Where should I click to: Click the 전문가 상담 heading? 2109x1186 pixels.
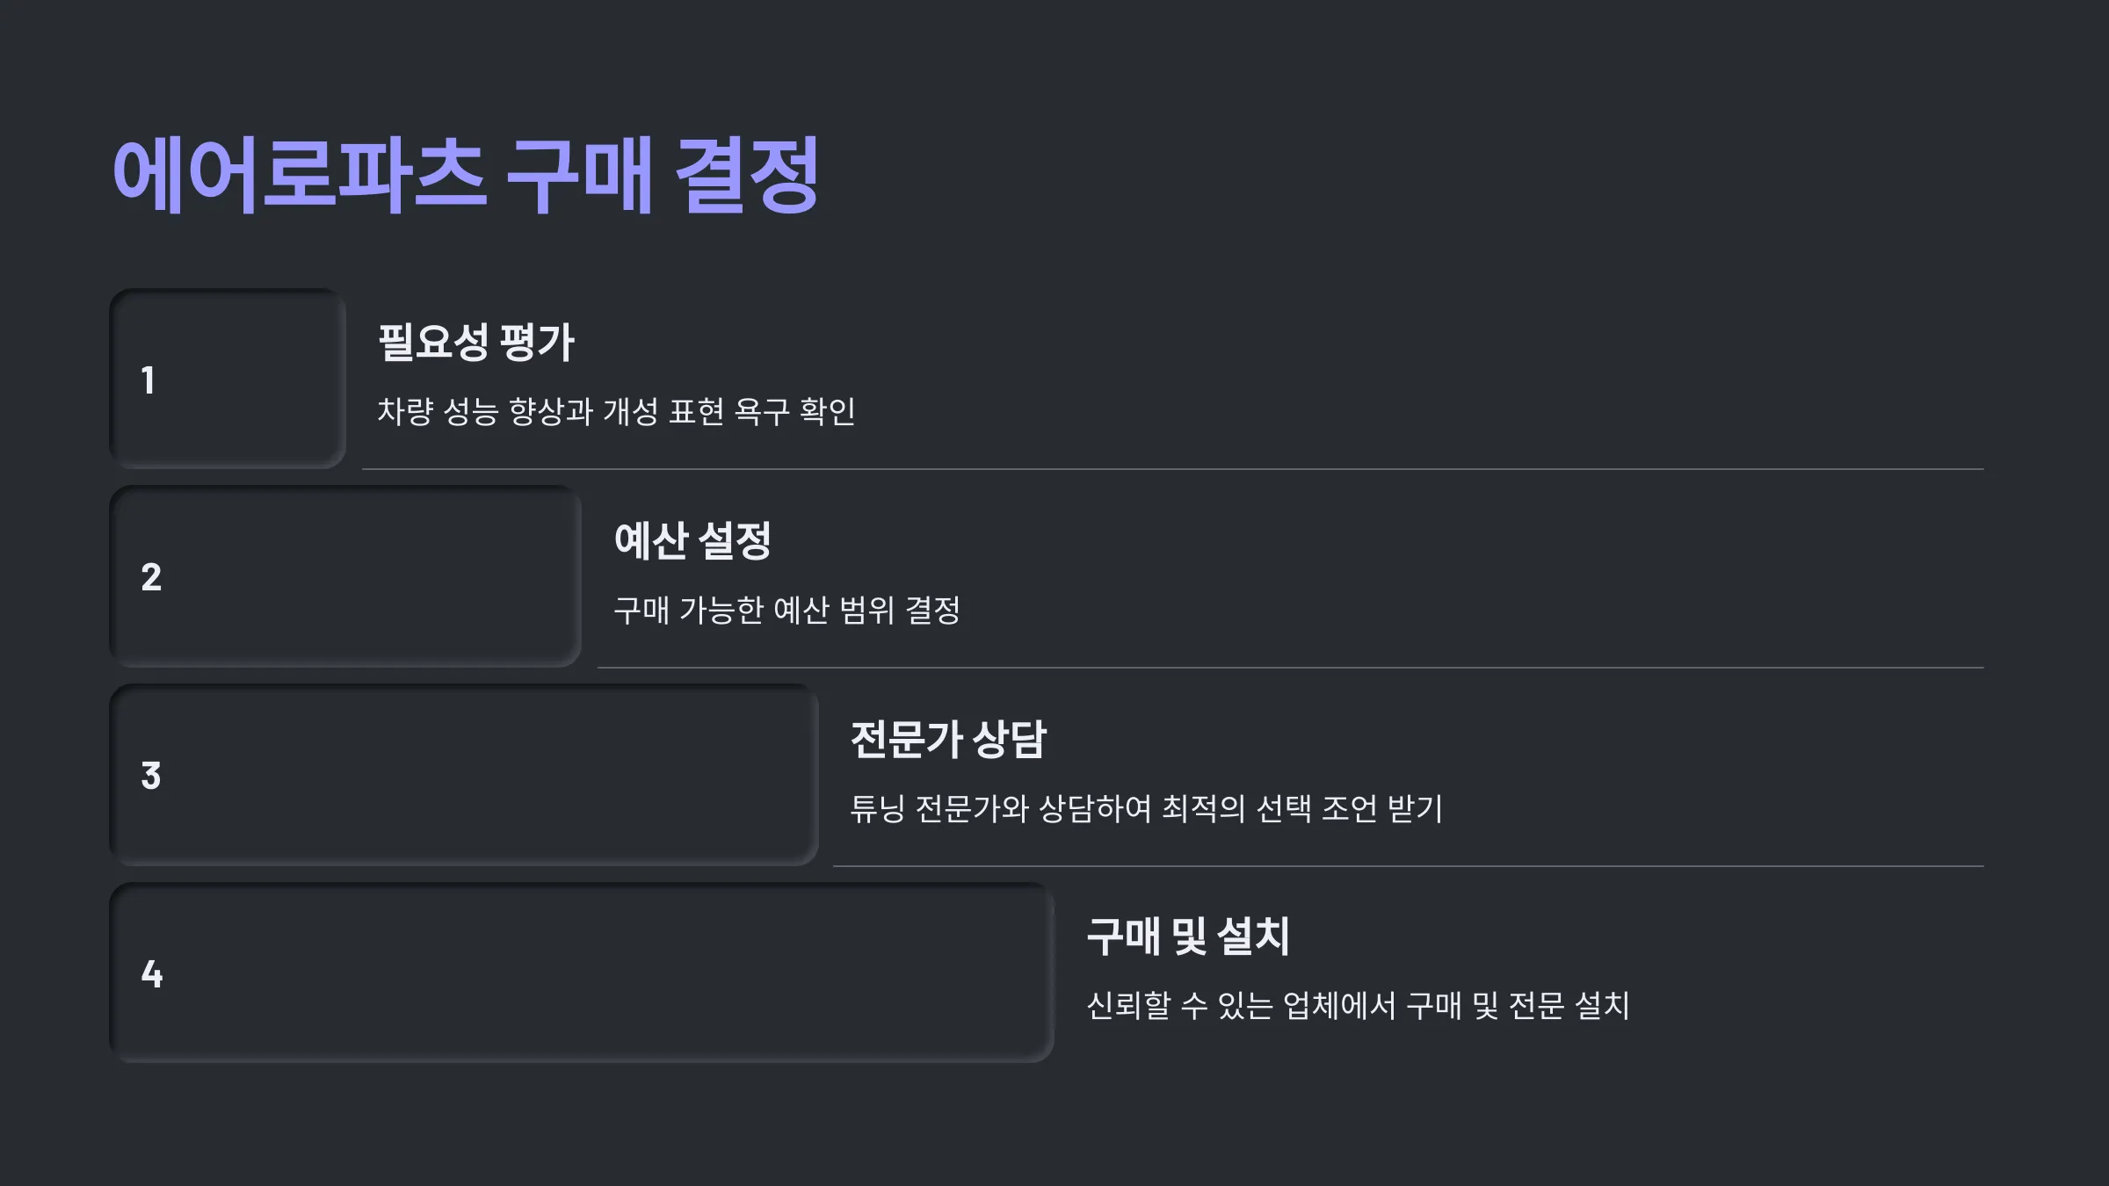point(948,739)
